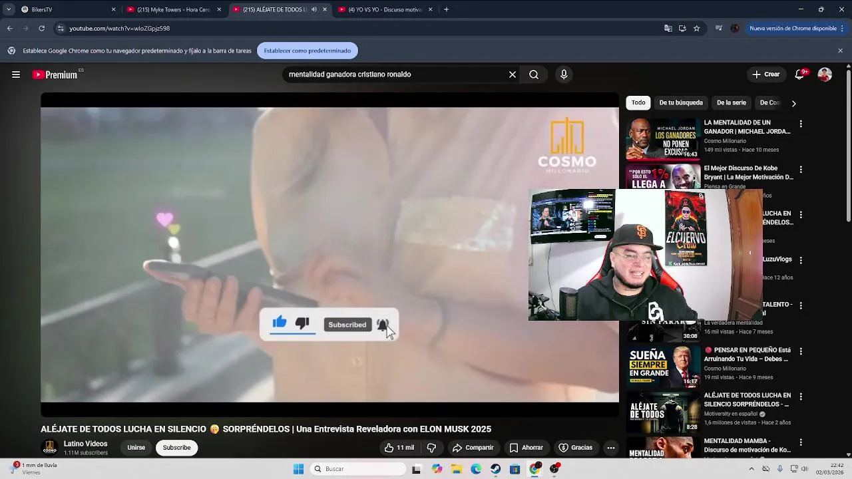Select De tu búsqueda chip

(681, 102)
